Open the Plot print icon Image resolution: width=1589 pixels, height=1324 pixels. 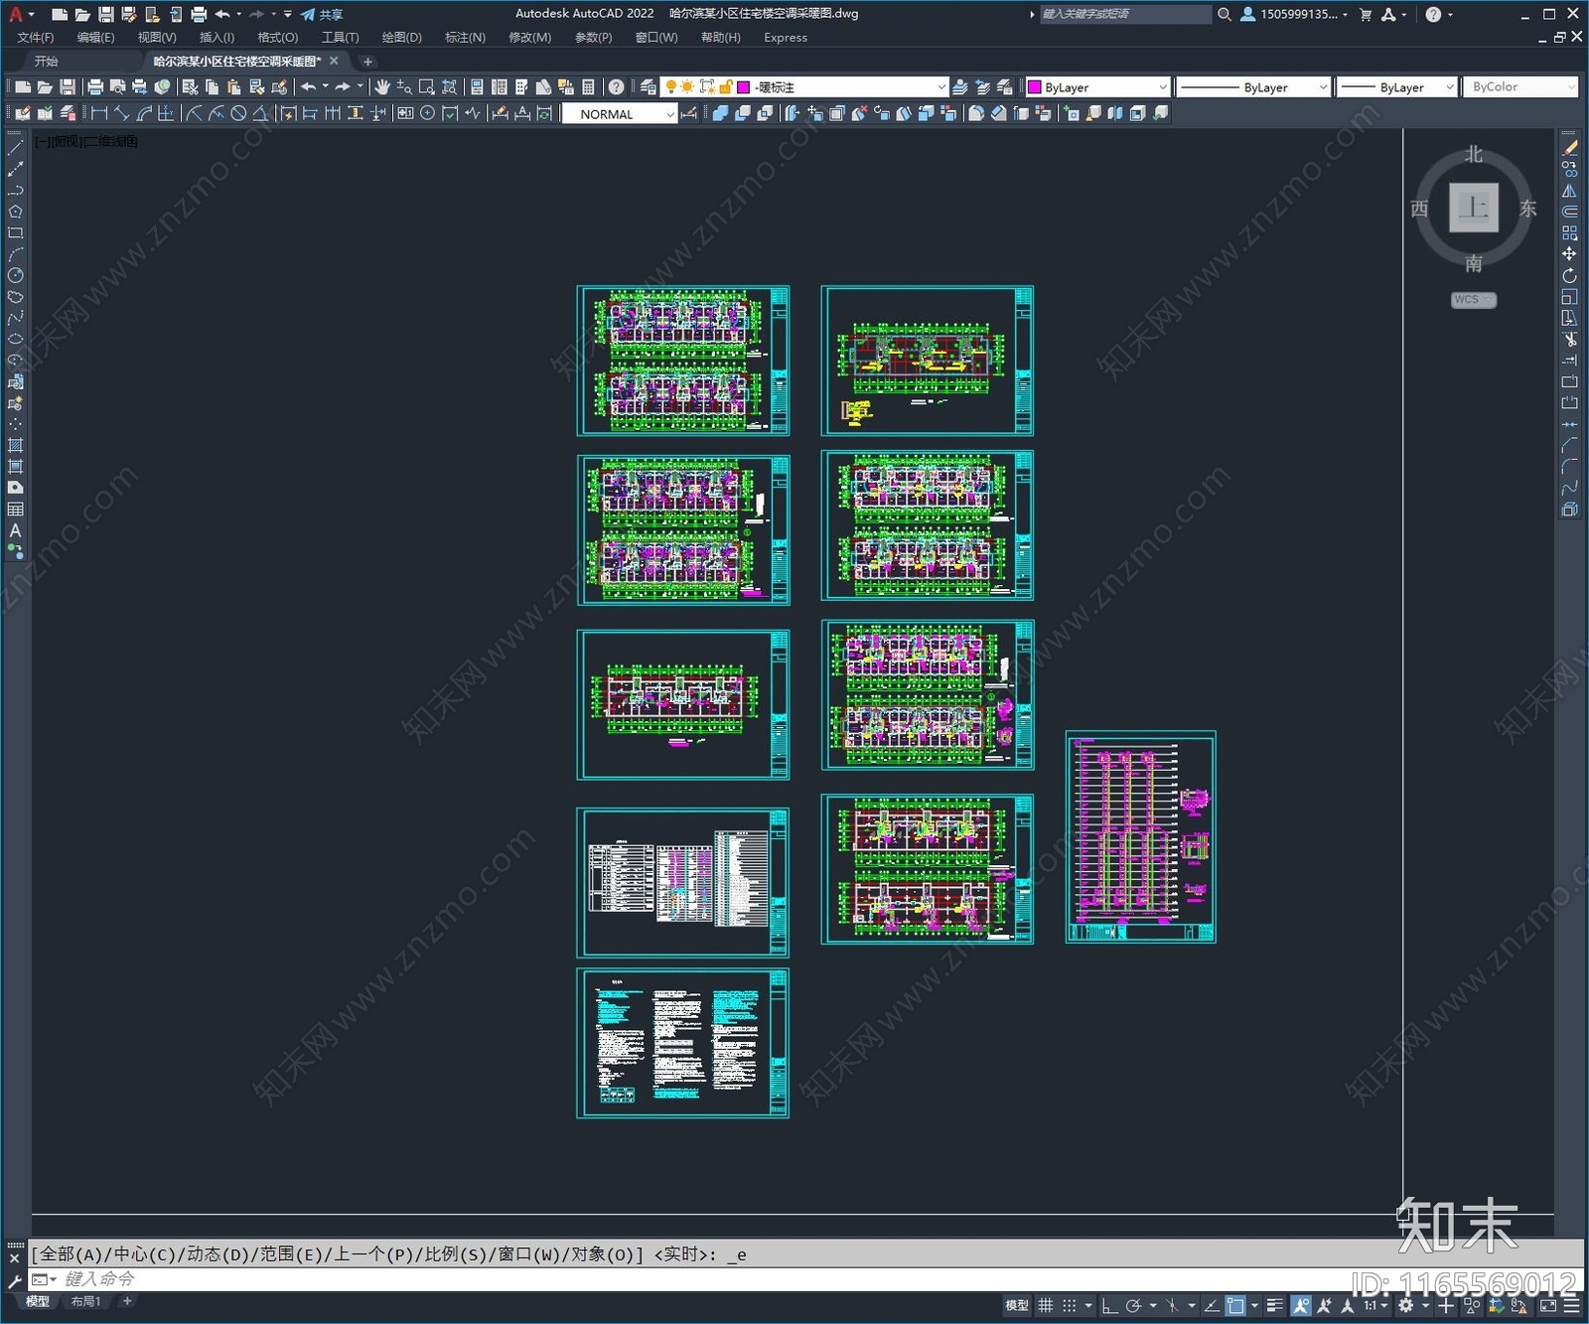coord(95,87)
